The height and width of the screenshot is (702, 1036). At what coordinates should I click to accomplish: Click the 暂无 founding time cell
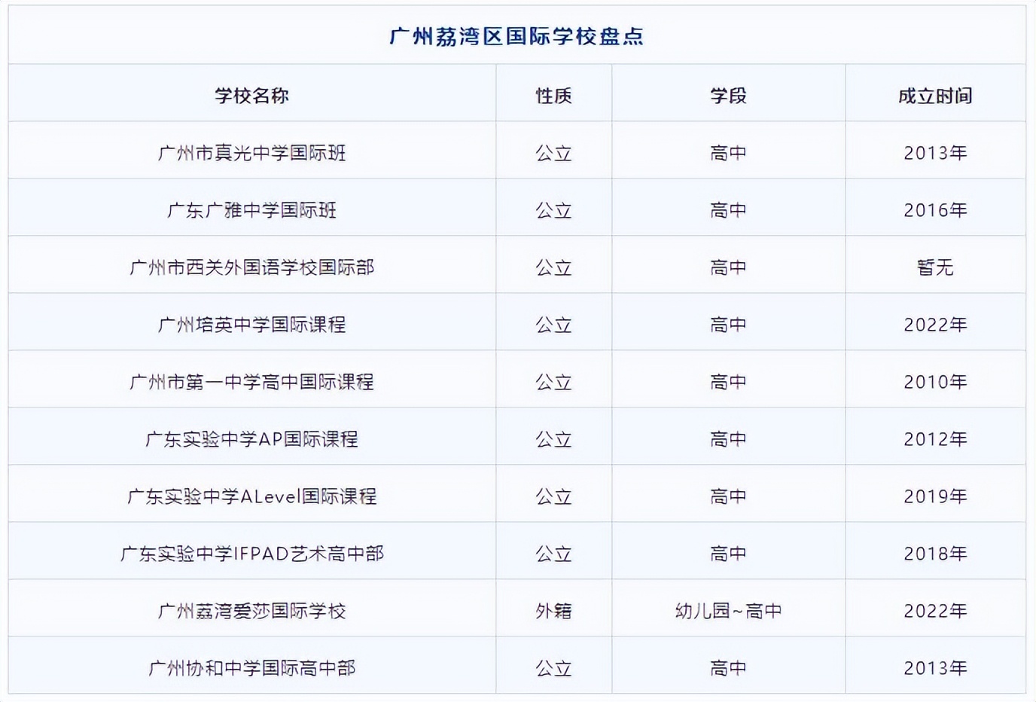936,267
